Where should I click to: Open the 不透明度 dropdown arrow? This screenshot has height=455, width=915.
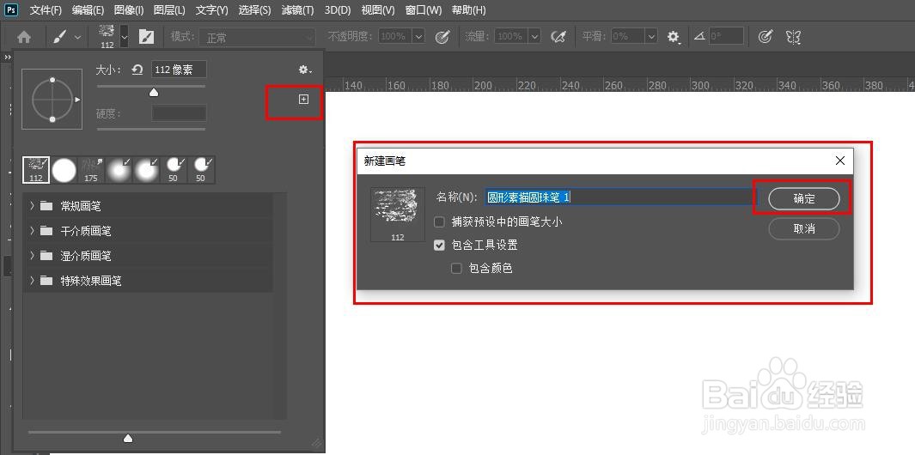(418, 36)
